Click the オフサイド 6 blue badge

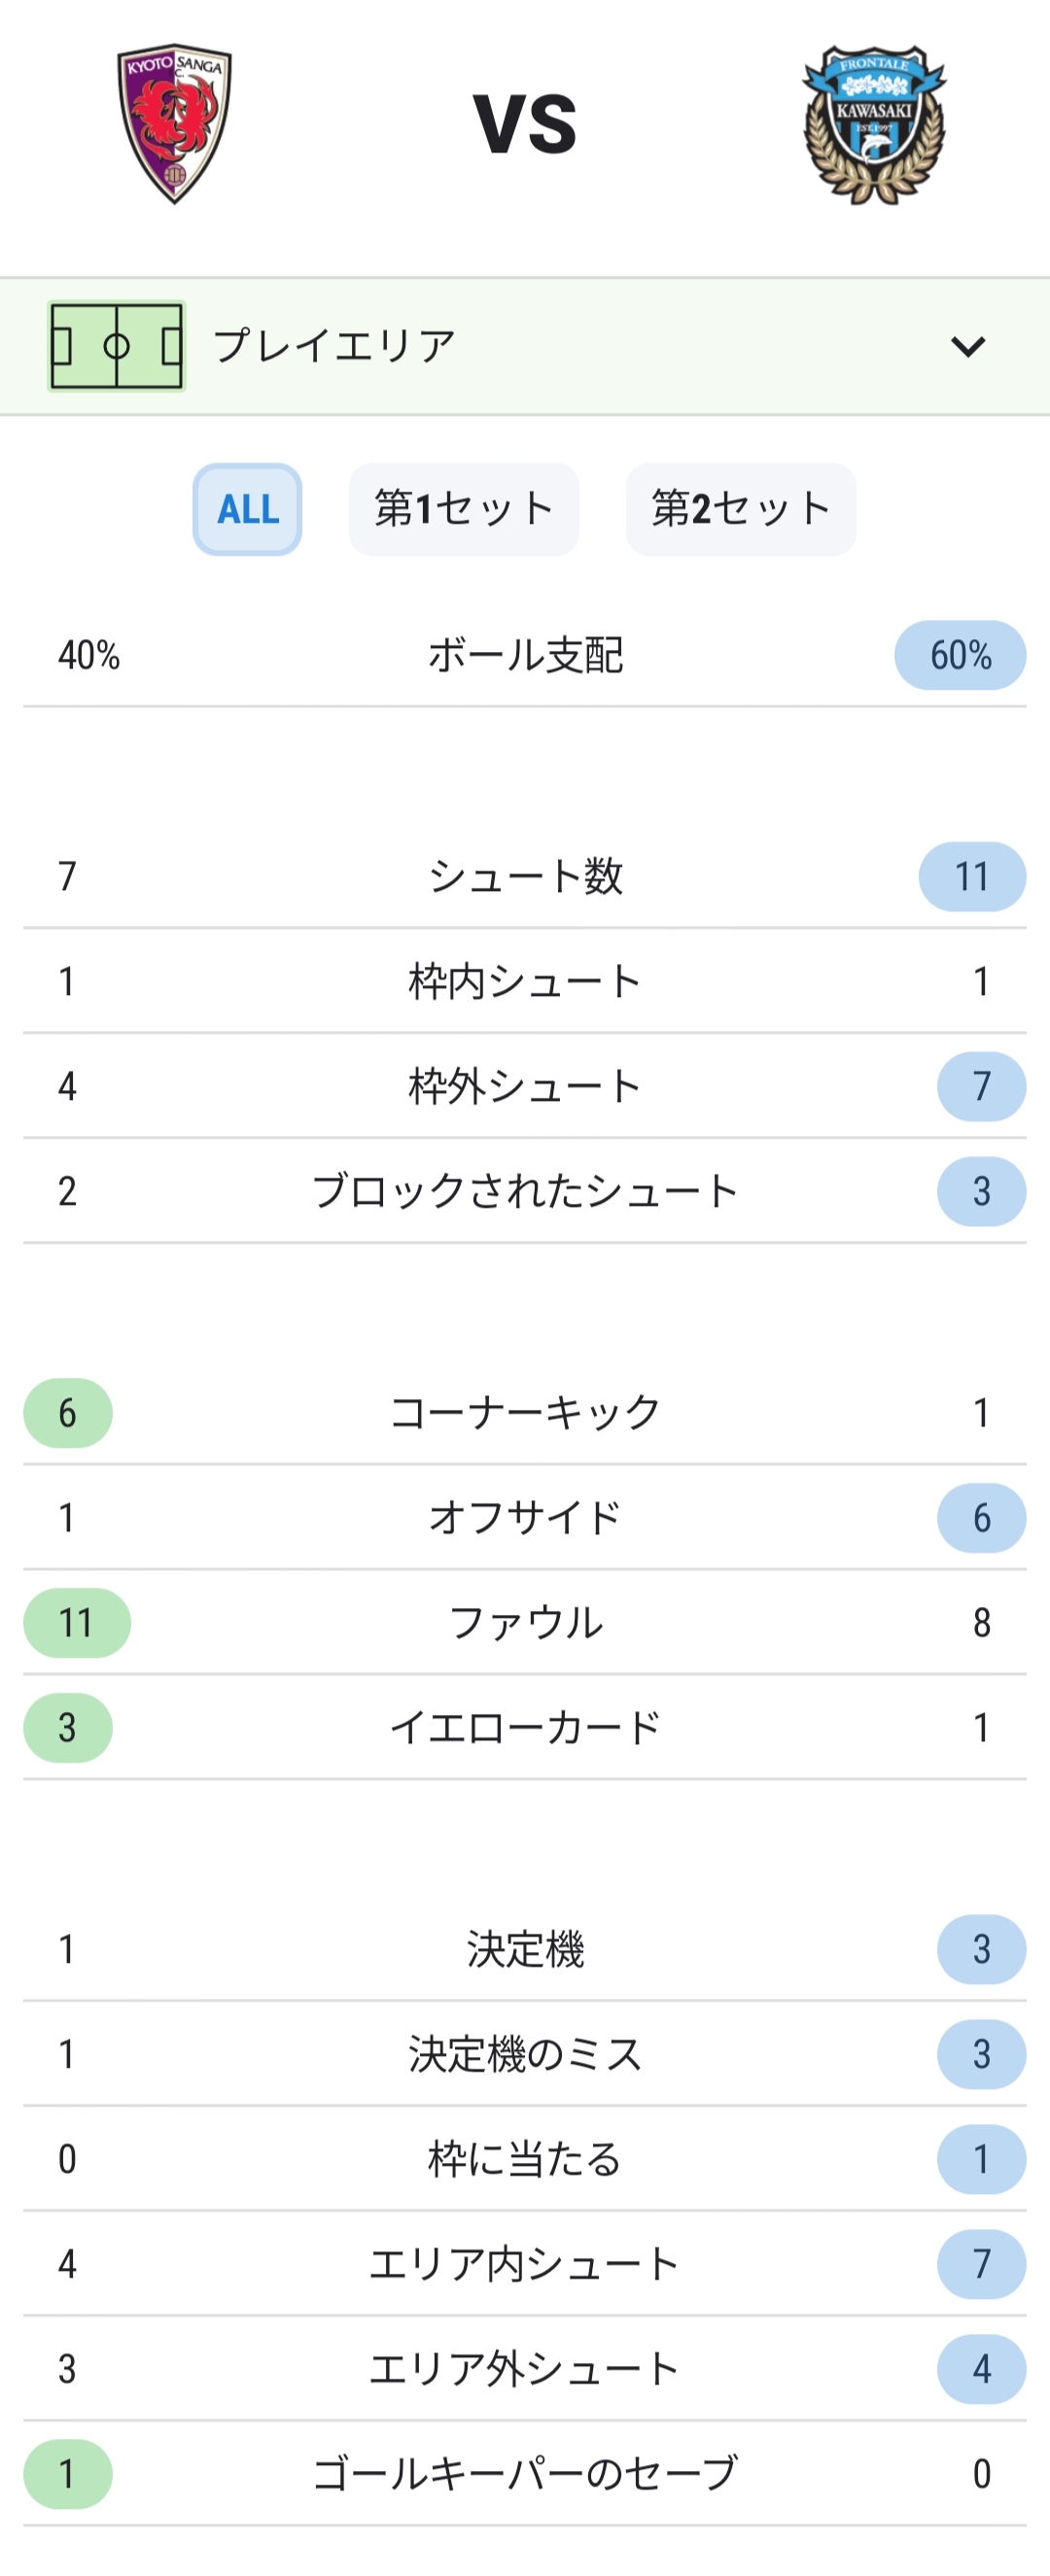coord(981,1518)
